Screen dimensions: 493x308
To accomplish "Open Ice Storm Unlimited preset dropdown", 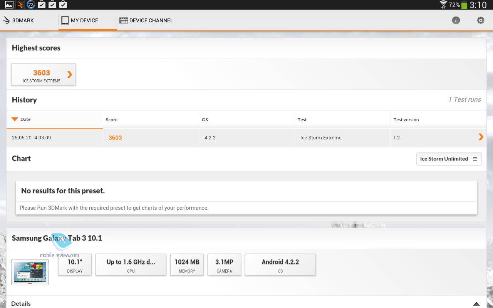I will [x=449, y=159].
